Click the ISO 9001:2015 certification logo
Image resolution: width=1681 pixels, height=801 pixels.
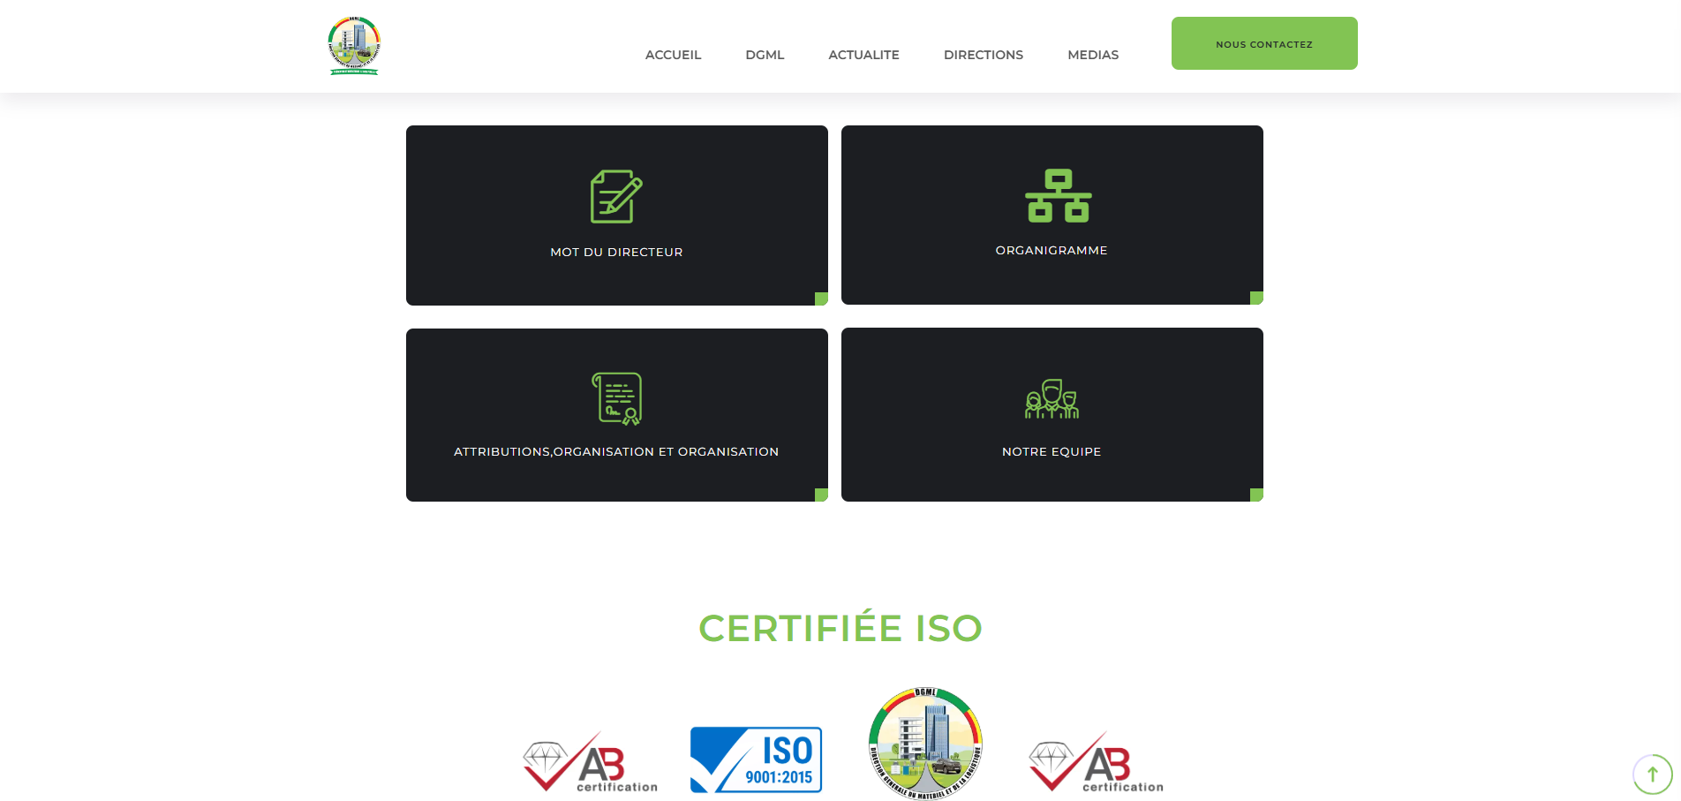coord(756,759)
